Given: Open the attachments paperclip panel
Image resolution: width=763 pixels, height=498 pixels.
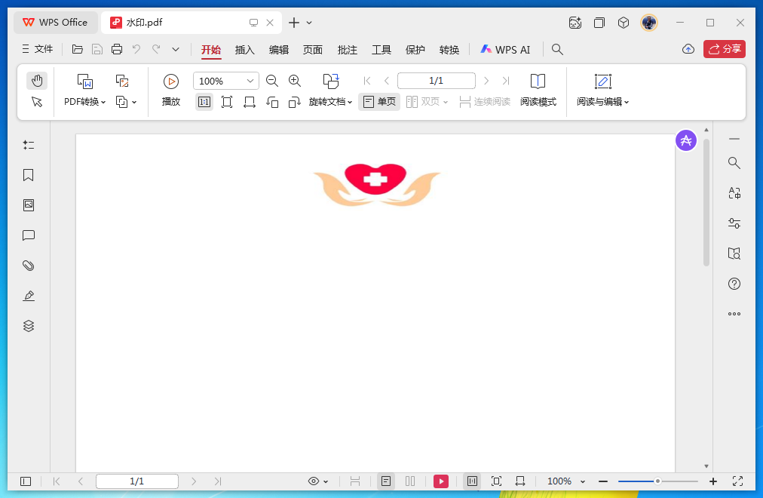Looking at the screenshot, I should tap(29, 266).
